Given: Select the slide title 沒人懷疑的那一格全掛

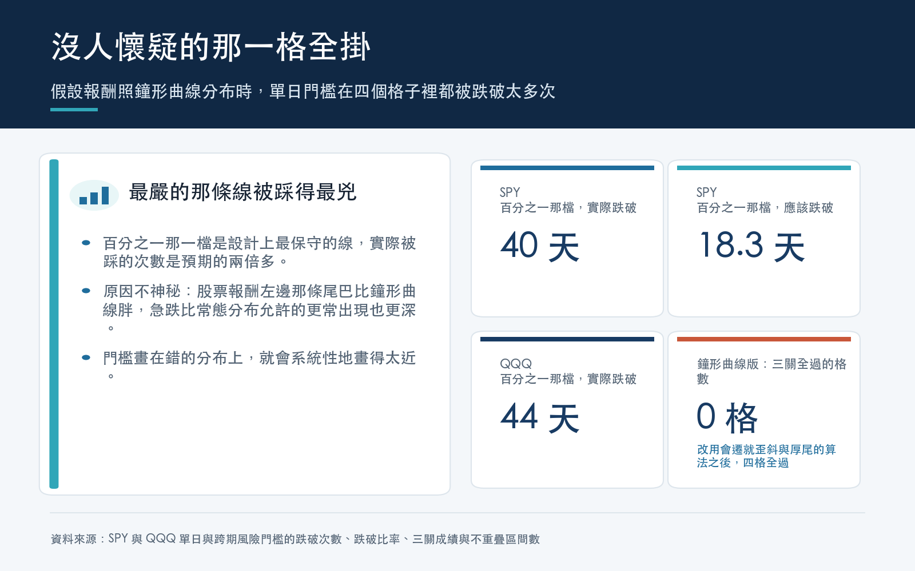Looking at the screenshot, I should pos(211,47).
